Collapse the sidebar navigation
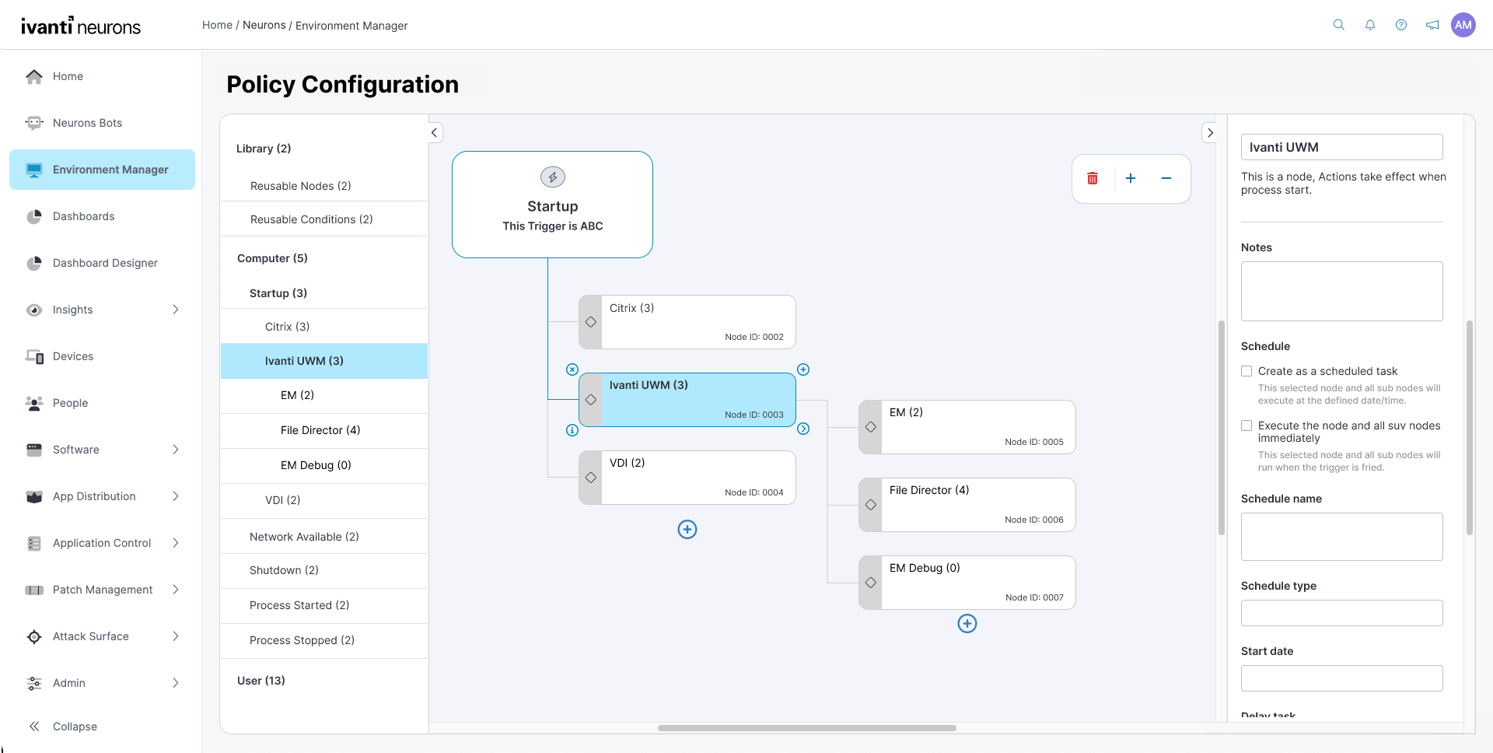Viewport: 1493px width, 753px height. tap(63, 727)
